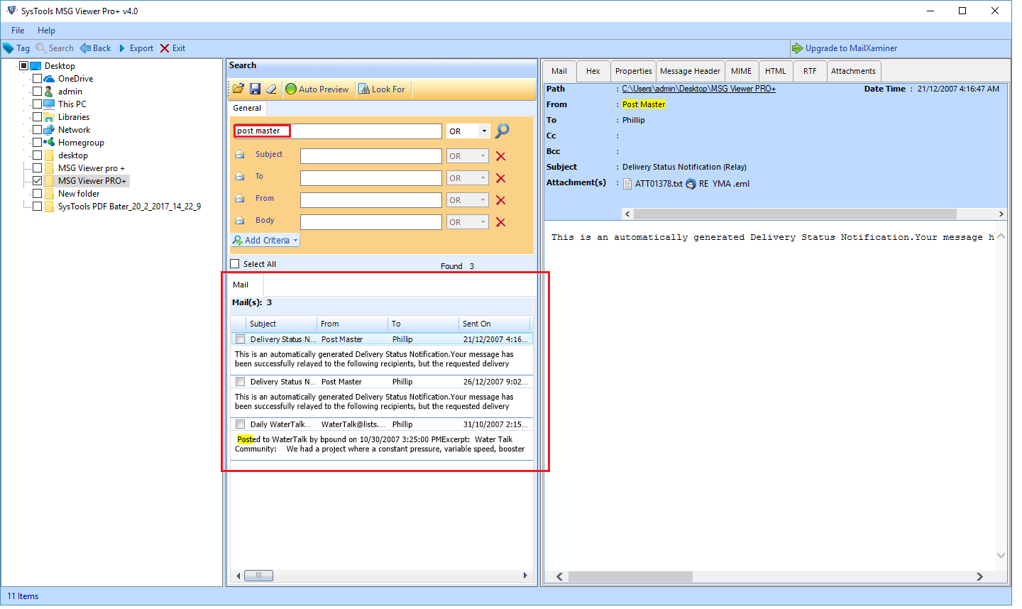Click message body scroll down arrow
The image size is (1022, 609).
coord(1001,556)
